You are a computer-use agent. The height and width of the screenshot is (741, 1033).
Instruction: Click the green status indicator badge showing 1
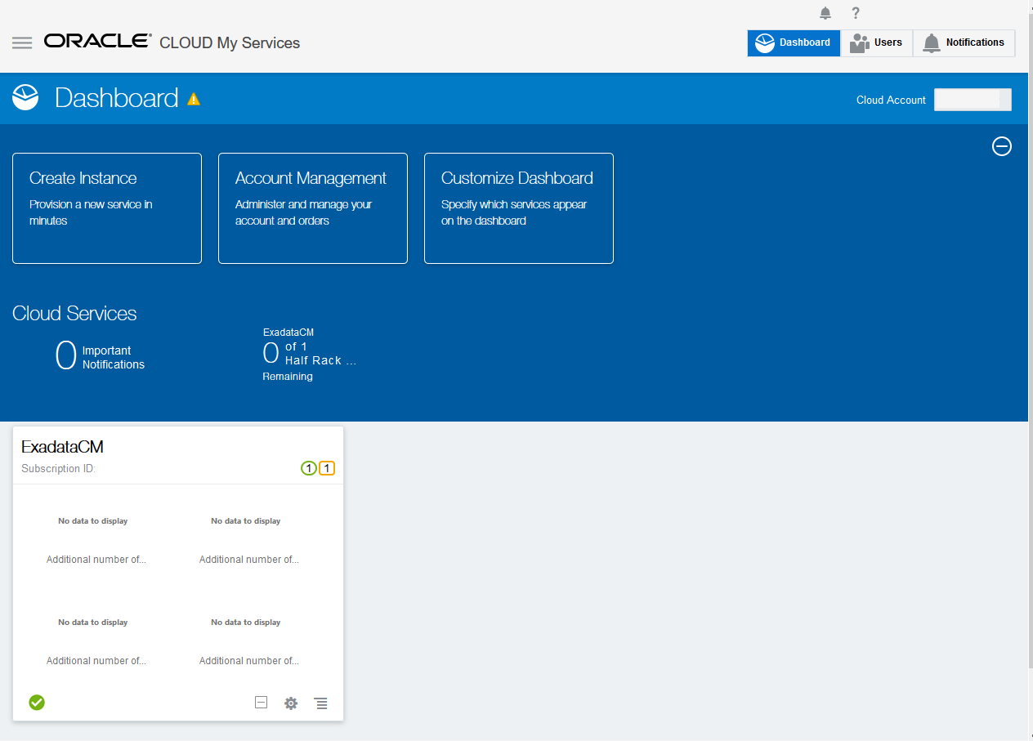[308, 468]
